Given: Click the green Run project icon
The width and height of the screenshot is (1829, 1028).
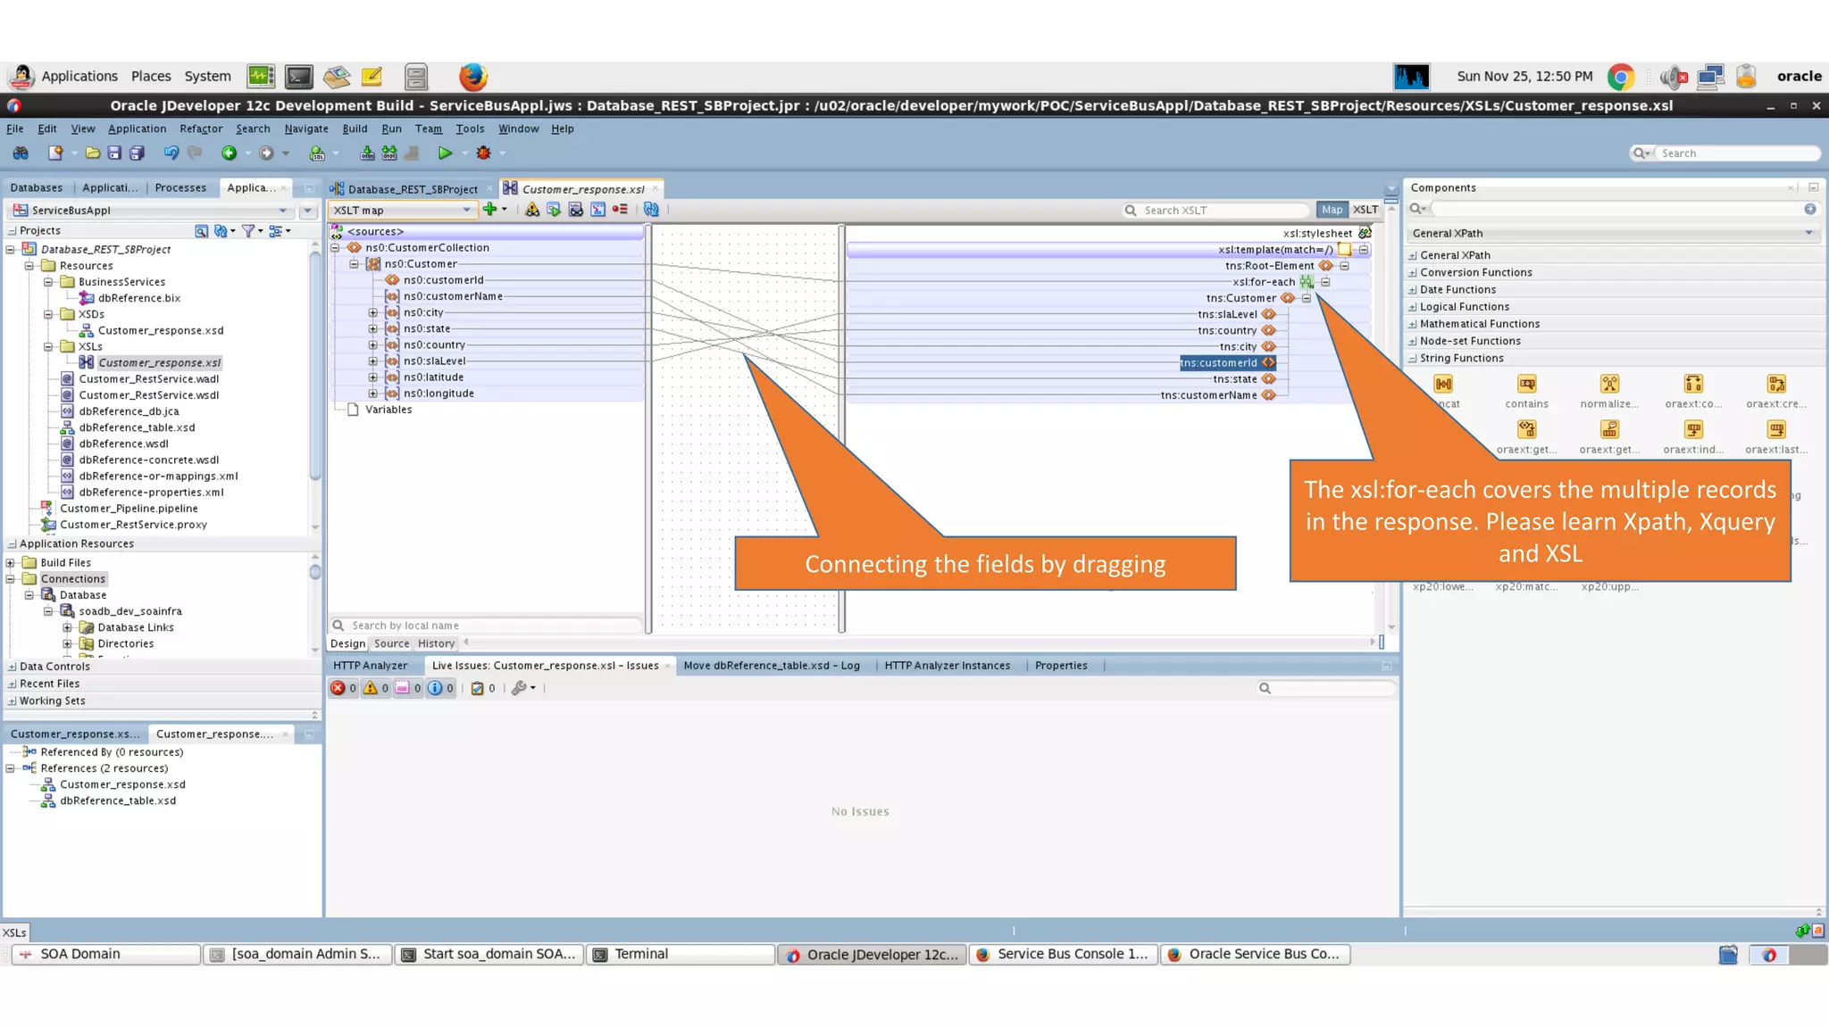Looking at the screenshot, I should click(445, 153).
